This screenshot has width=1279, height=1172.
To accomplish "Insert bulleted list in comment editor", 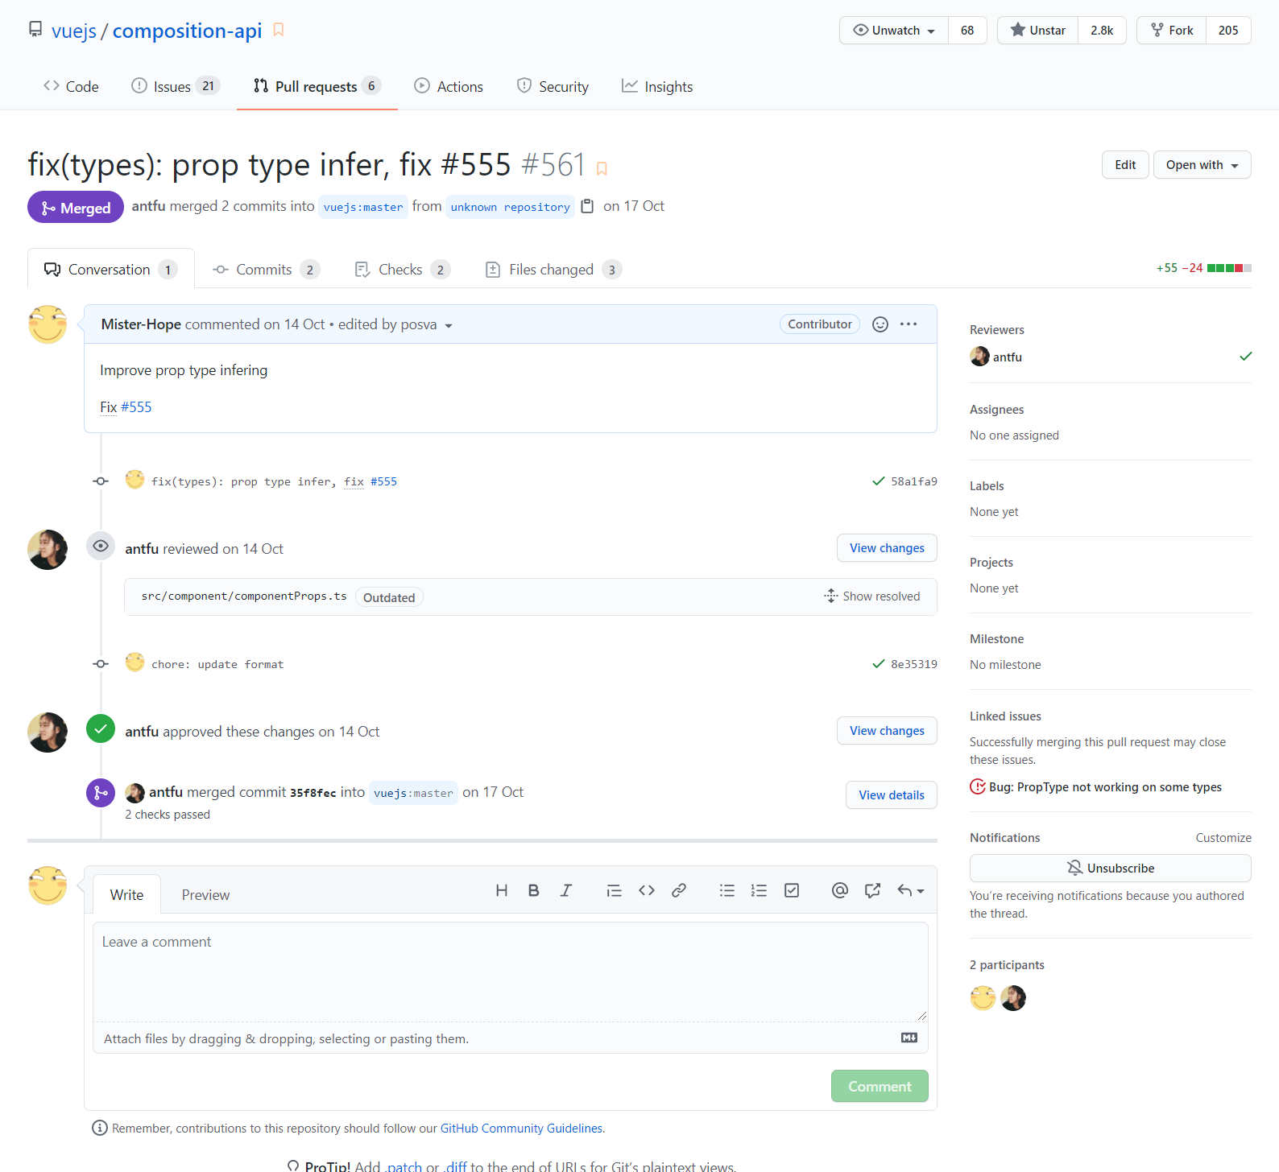I will (727, 890).
